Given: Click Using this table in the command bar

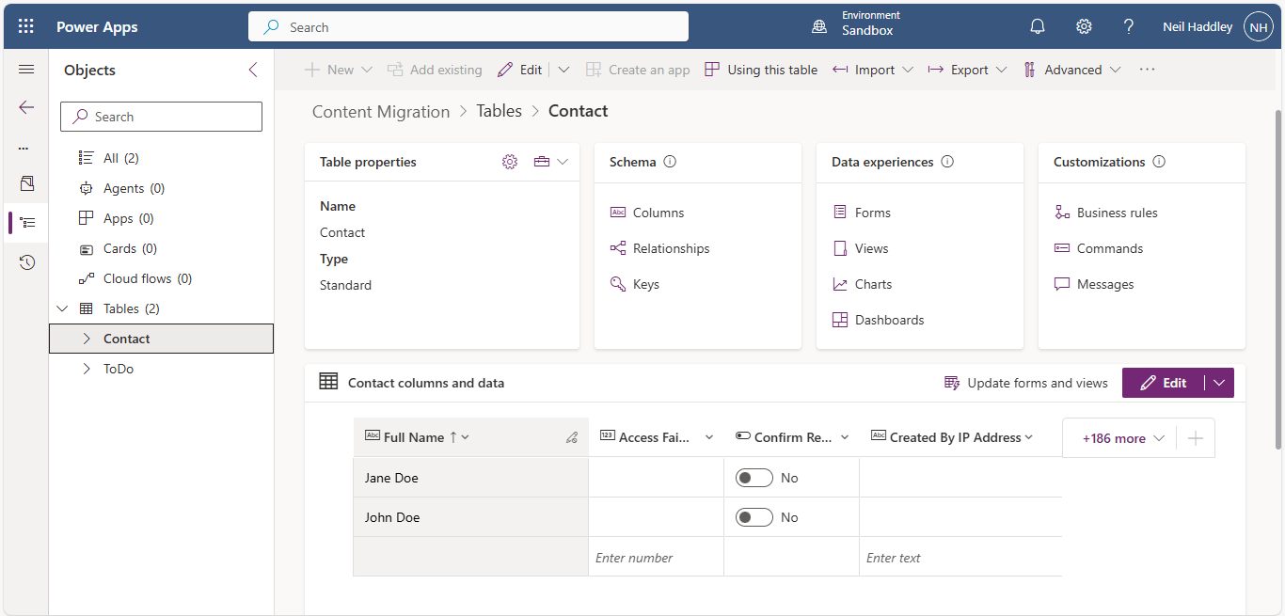Looking at the screenshot, I should click(761, 70).
